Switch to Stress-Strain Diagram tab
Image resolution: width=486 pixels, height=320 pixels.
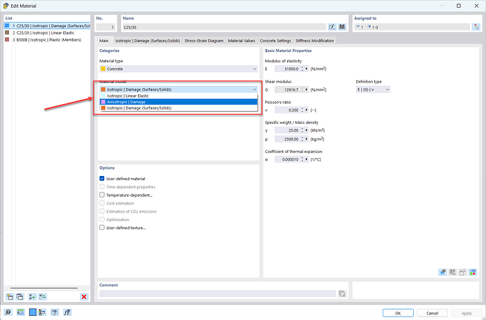click(204, 41)
